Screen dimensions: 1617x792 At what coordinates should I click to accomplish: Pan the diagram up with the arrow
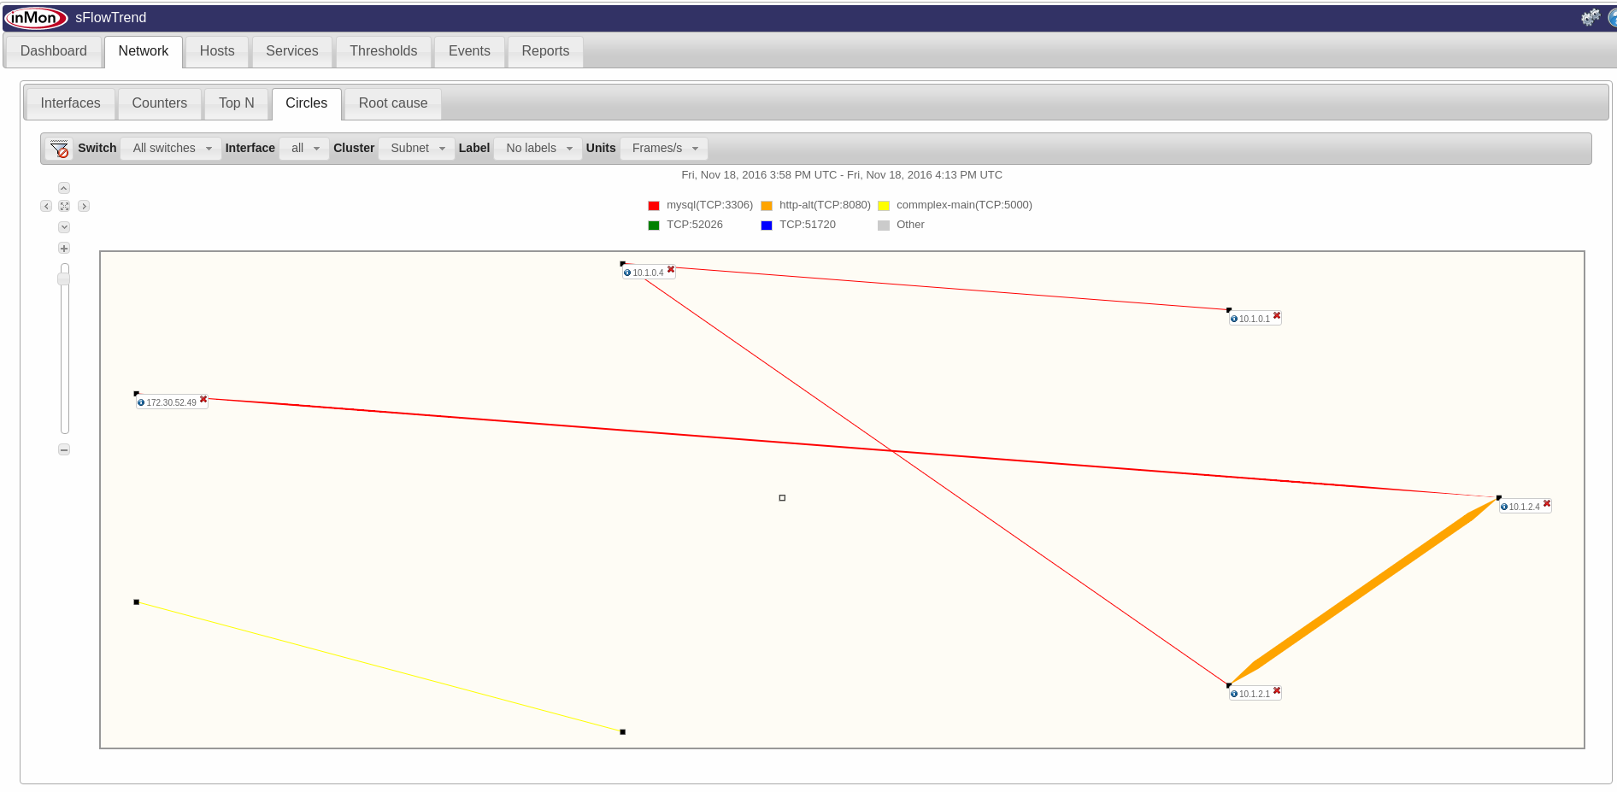(64, 188)
